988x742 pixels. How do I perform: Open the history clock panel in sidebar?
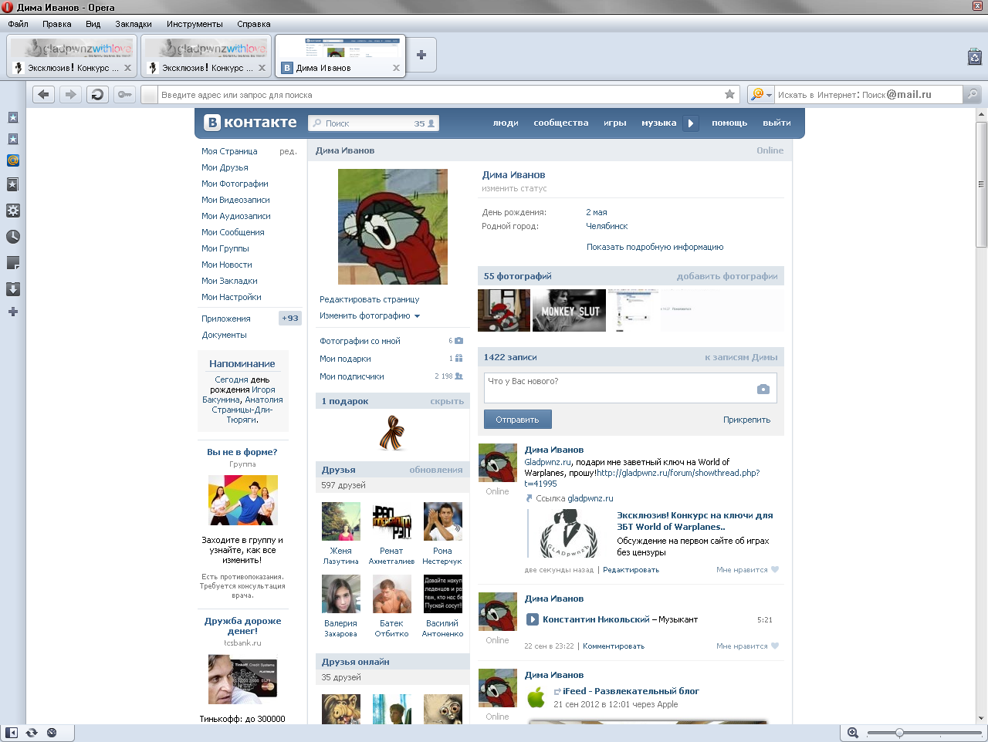12,237
